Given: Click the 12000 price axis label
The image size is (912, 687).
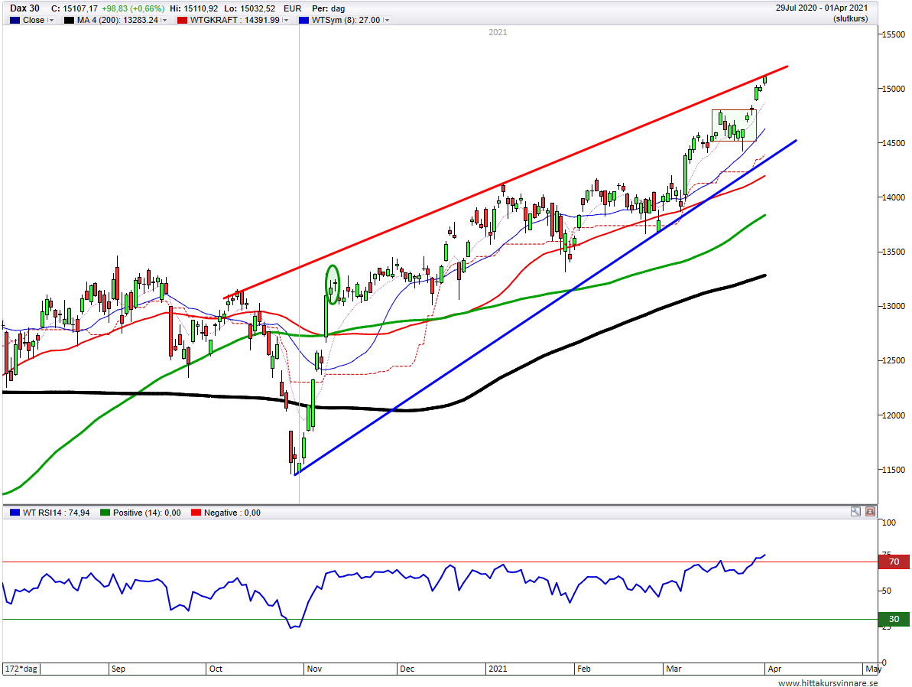Looking at the screenshot, I should point(894,415).
